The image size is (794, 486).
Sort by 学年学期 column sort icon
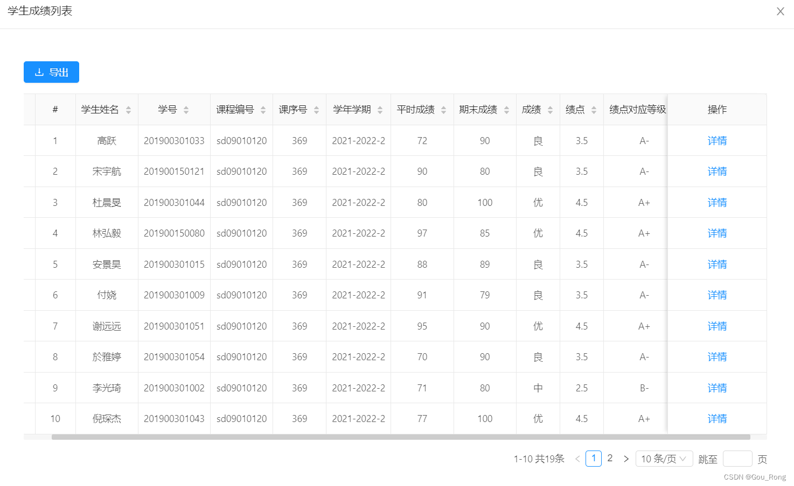pyautogui.click(x=380, y=110)
